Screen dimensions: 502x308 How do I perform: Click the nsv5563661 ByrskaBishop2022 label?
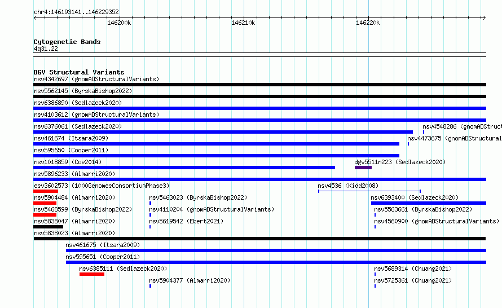click(423, 209)
